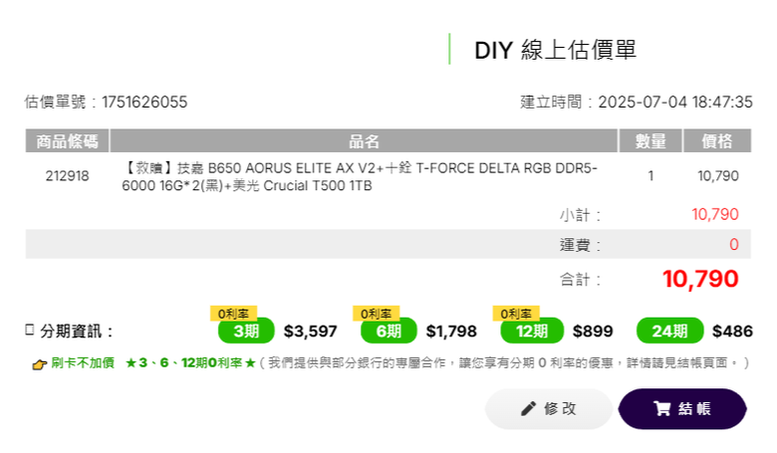Click the 0利率 tag above 12期
This screenshot has height=453, width=777.
(x=515, y=314)
